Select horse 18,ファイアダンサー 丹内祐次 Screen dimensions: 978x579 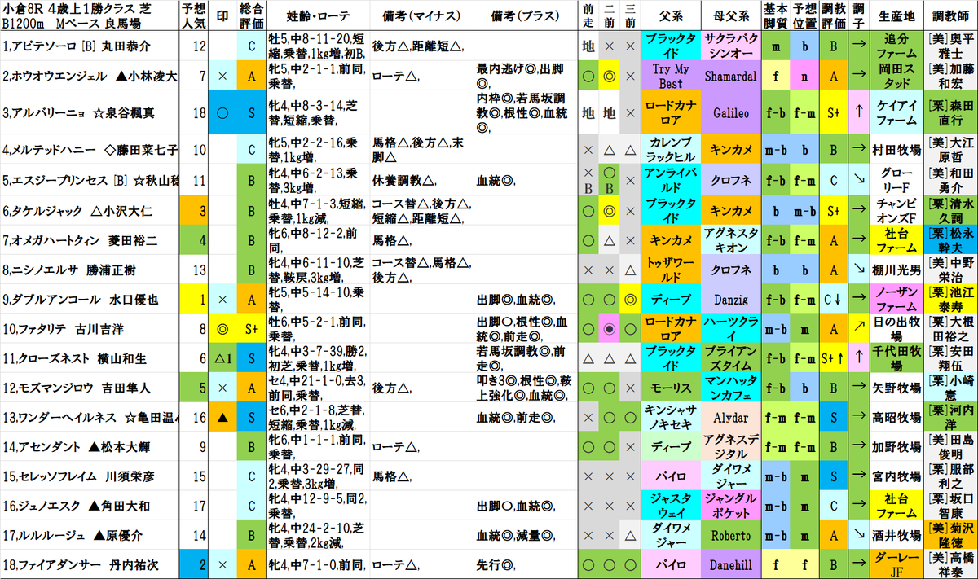[x=90, y=564]
